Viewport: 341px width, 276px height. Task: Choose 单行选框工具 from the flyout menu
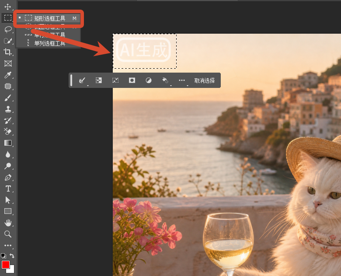tap(48, 35)
